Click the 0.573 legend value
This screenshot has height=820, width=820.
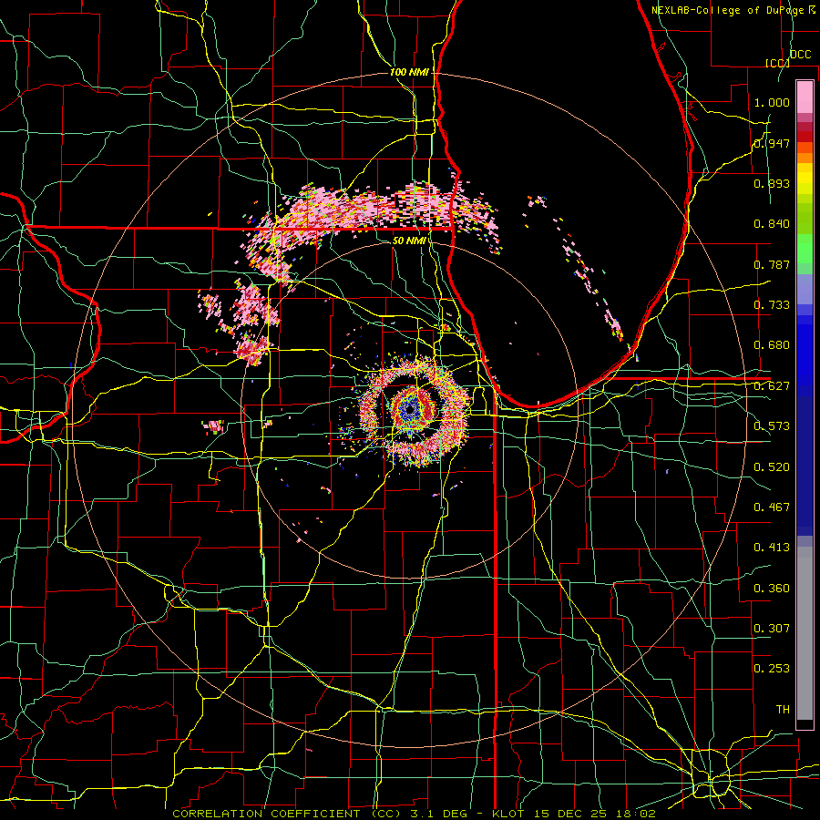(772, 426)
